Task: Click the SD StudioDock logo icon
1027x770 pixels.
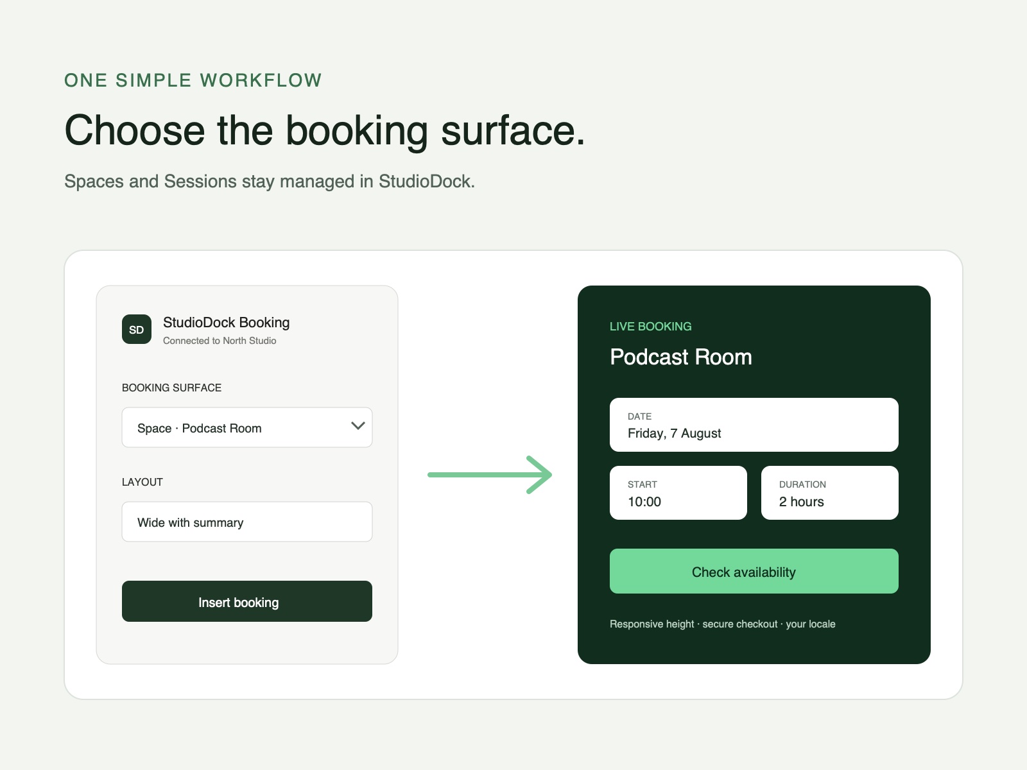Action: tap(137, 329)
